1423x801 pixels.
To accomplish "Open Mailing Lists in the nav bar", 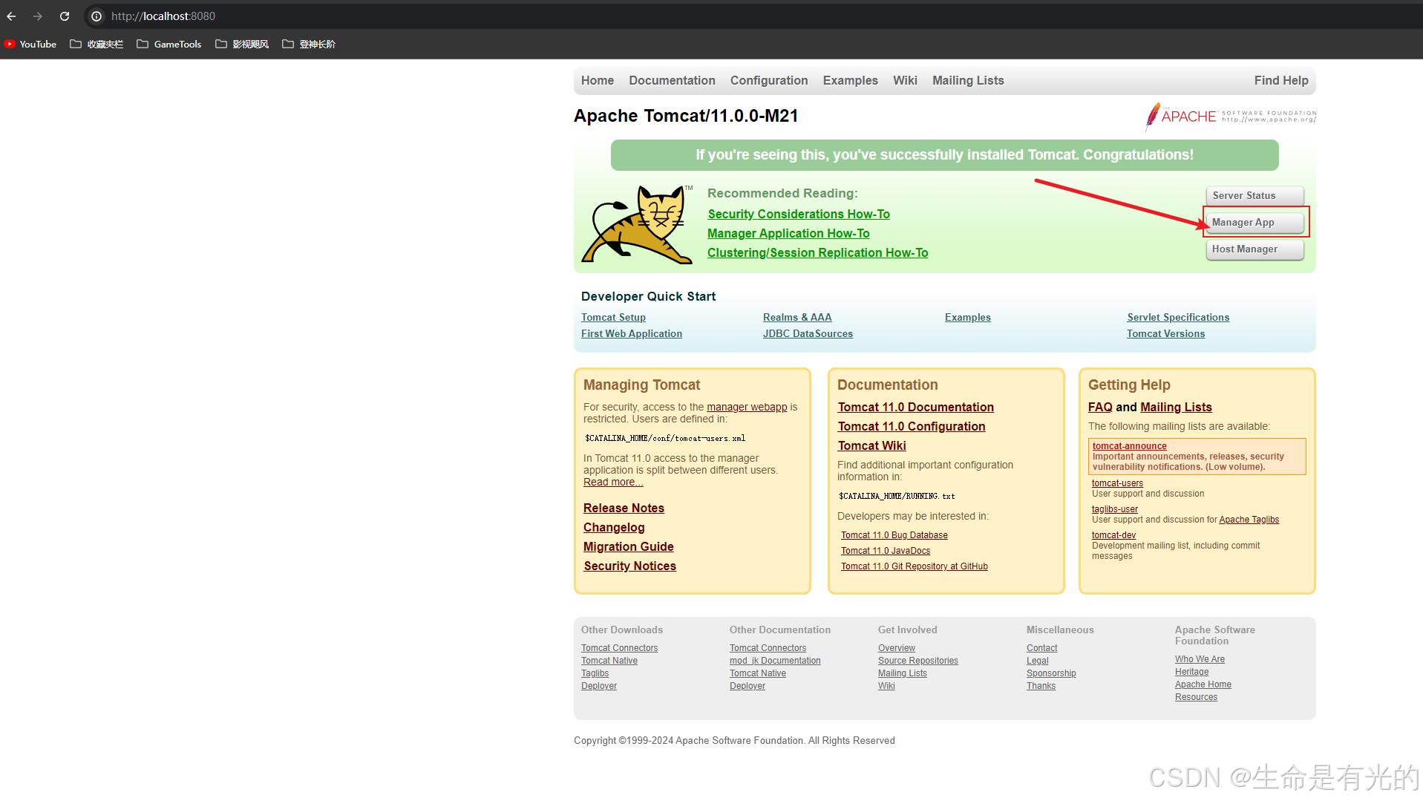I will coord(968,80).
